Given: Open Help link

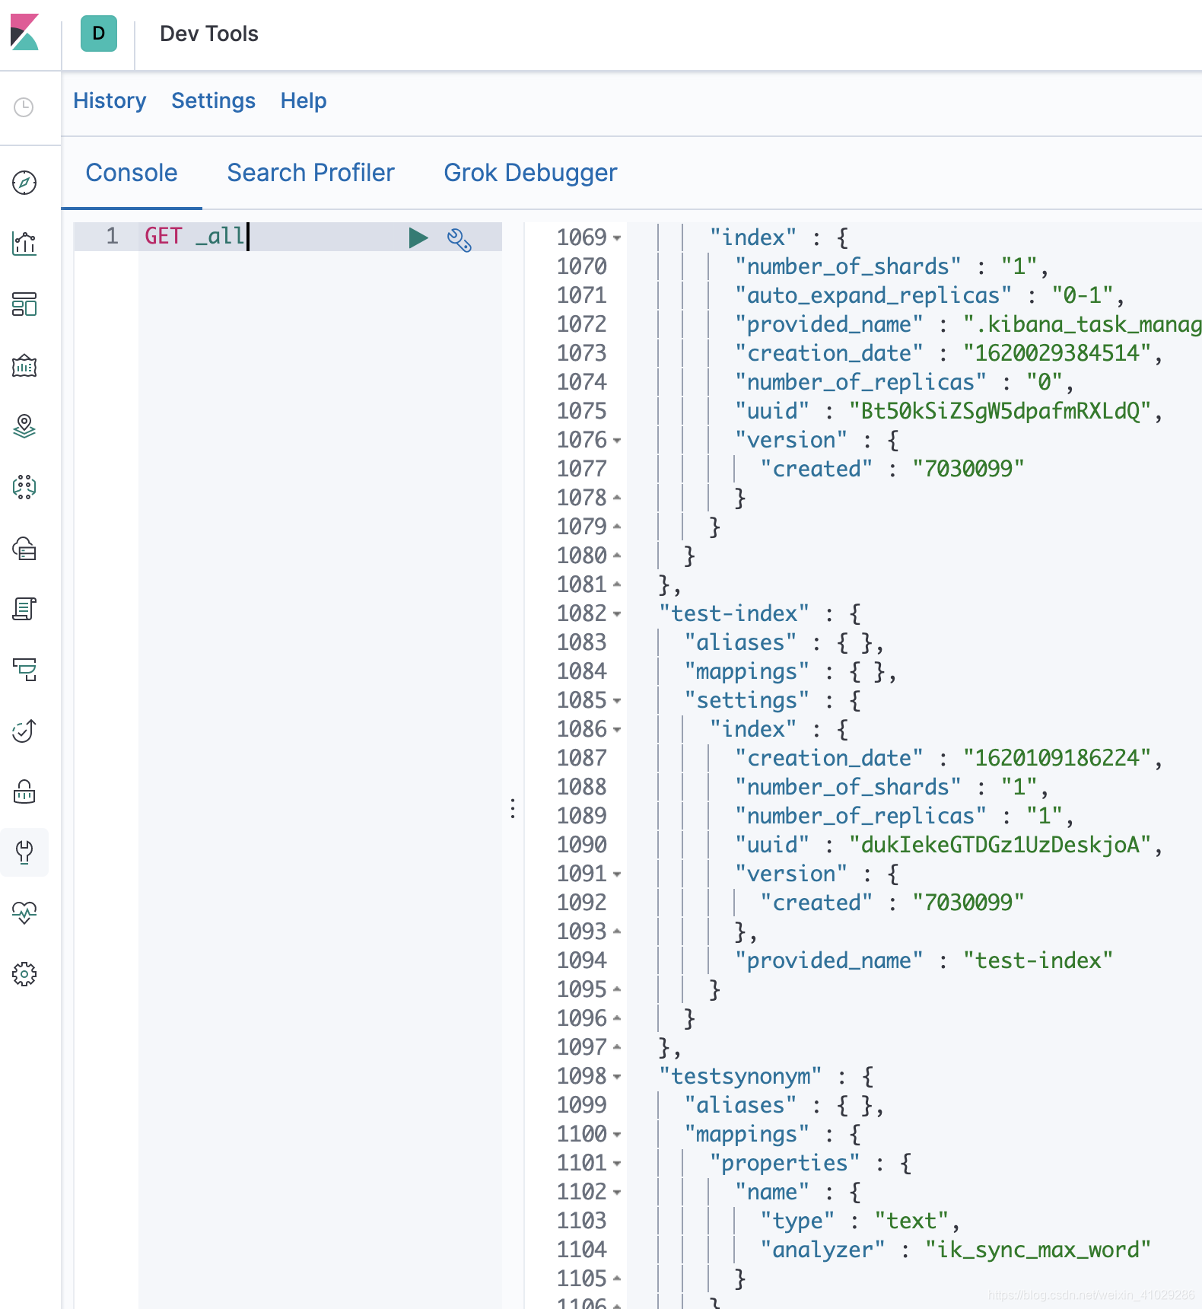Looking at the screenshot, I should coord(304,100).
